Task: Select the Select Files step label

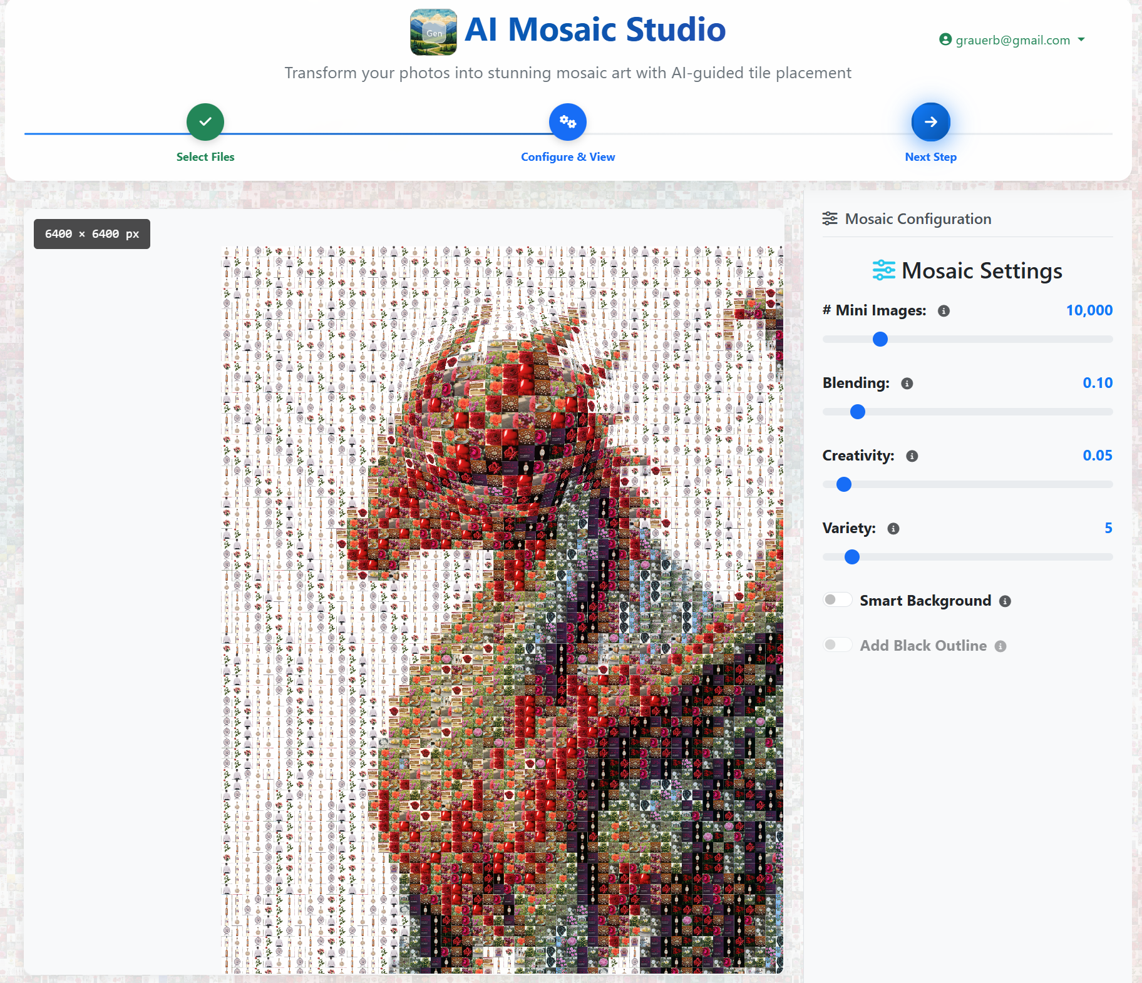Action: pyautogui.click(x=205, y=156)
